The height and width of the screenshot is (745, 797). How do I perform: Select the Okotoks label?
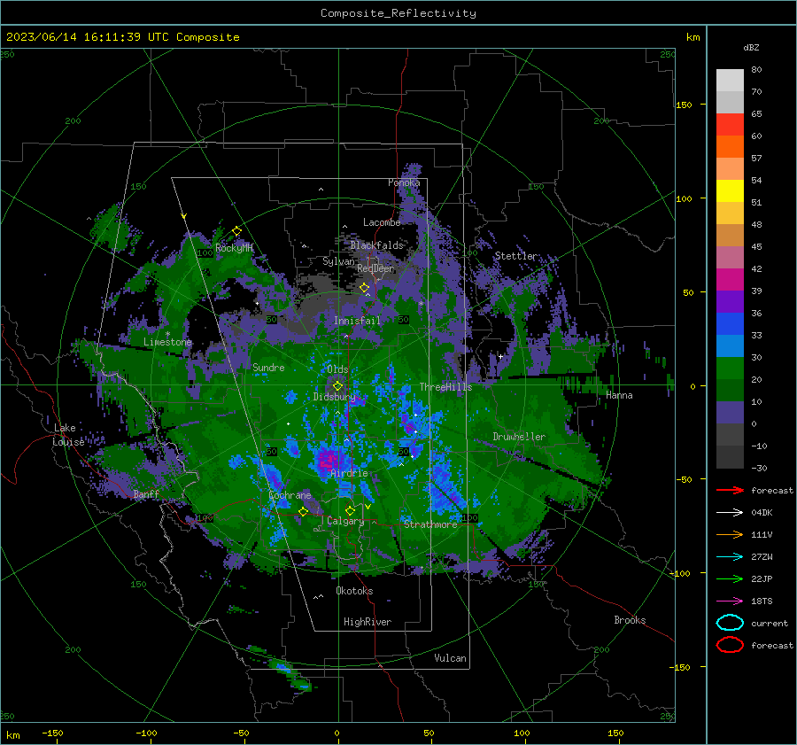(x=355, y=591)
